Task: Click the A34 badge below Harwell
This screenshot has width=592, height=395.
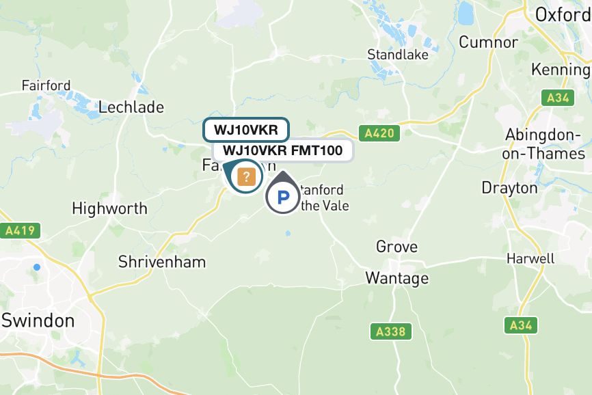Action: pyautogui.click(x=521, y=325)
